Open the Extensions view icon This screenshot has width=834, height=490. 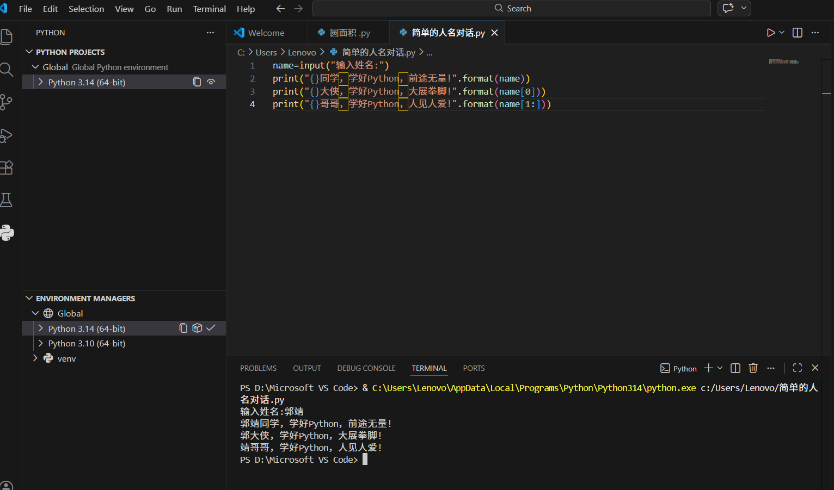[7, 168]
